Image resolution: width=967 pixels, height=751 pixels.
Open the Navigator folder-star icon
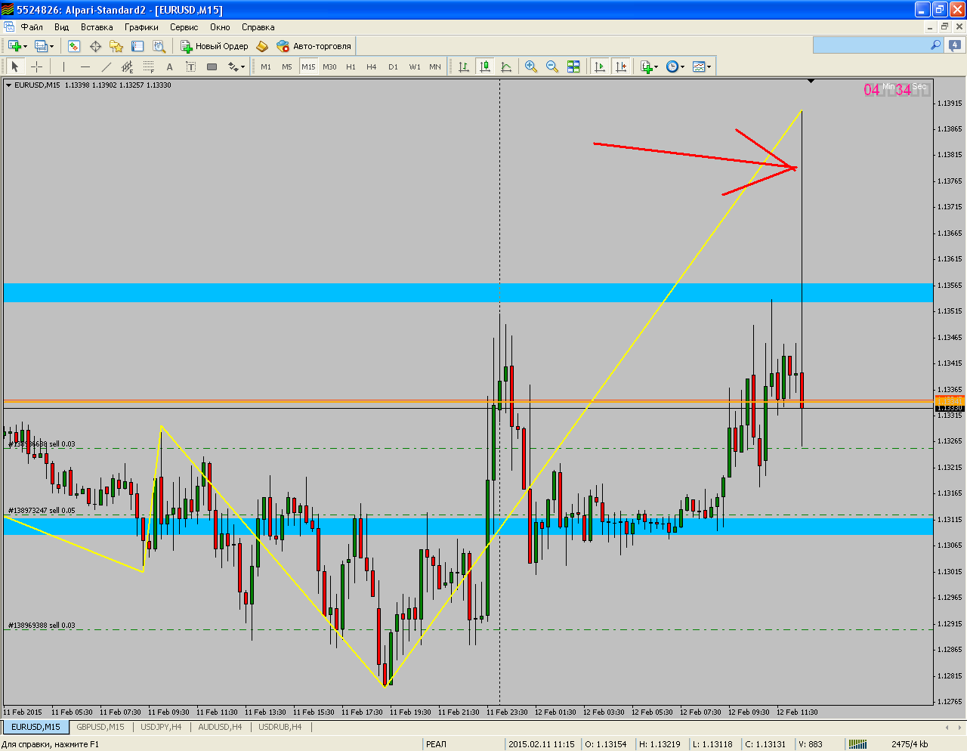click(116, 46)
